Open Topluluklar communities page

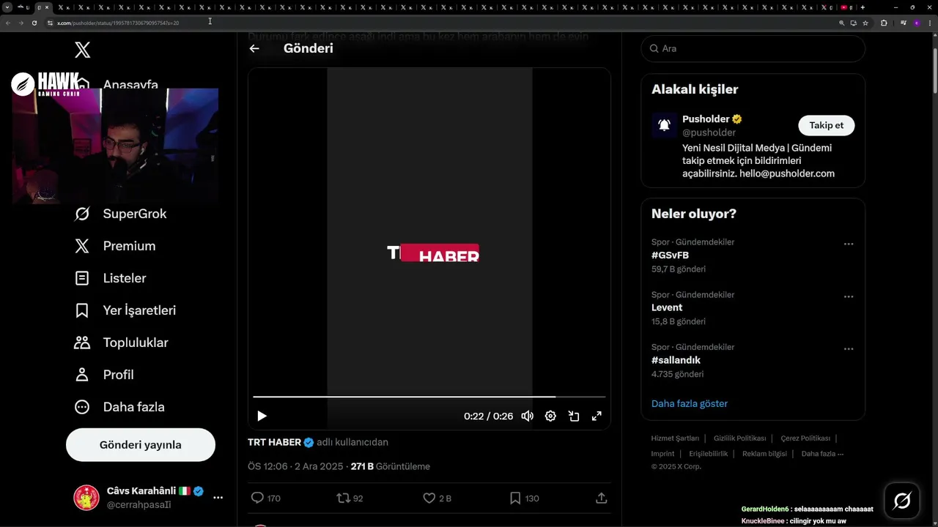[122, 343]
